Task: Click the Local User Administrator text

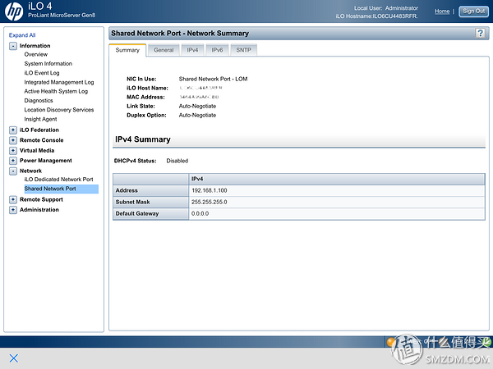Action: 386,8
